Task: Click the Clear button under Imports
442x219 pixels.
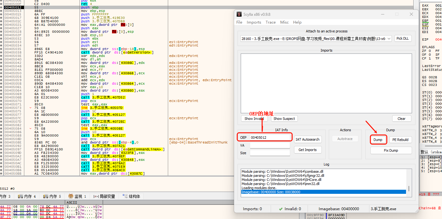Action: point(402,119)
